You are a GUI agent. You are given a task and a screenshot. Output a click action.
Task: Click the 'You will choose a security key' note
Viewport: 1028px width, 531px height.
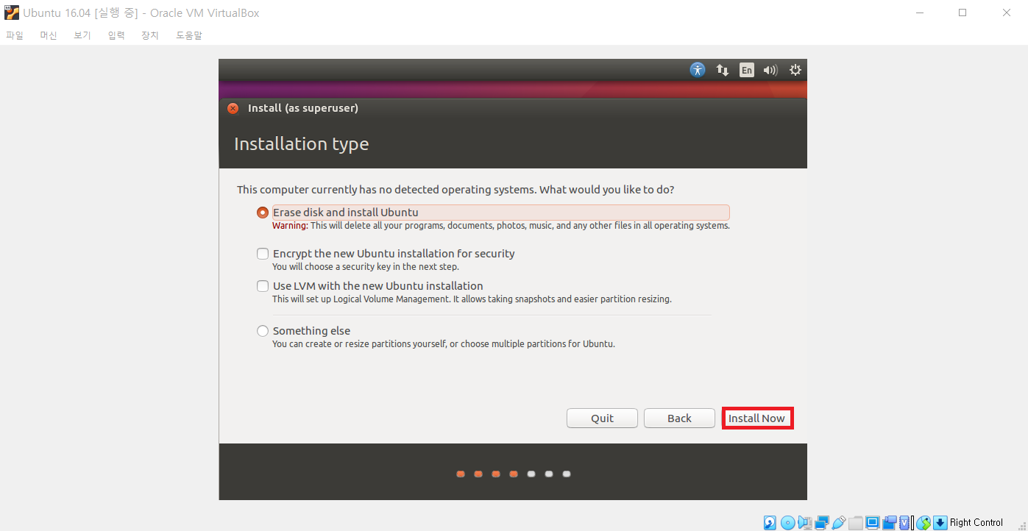click(x=366, y=267)
